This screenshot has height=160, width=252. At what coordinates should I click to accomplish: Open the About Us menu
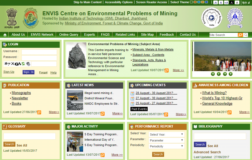pos(18,35)
